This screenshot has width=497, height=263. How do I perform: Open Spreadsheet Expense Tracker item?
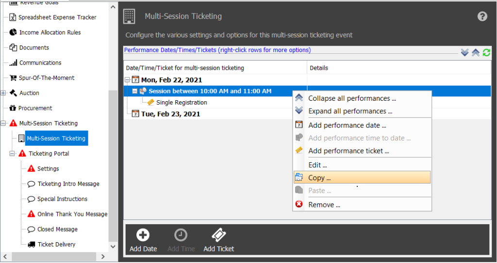pos(52,17)
